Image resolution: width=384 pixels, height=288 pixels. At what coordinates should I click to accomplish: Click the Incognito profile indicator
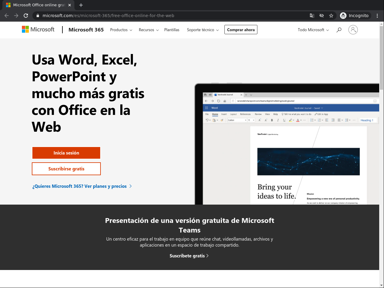click(355, 16)
